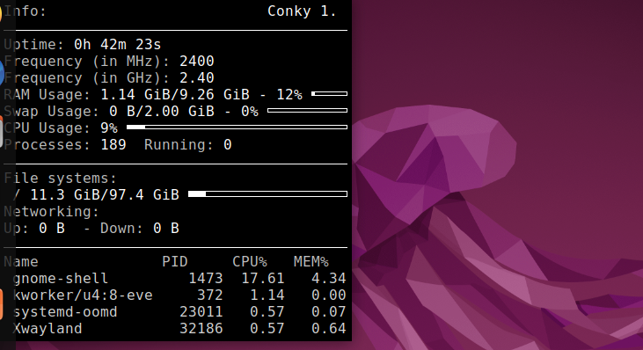Click the PID '372'
The image size is (643, 350).
209,295
